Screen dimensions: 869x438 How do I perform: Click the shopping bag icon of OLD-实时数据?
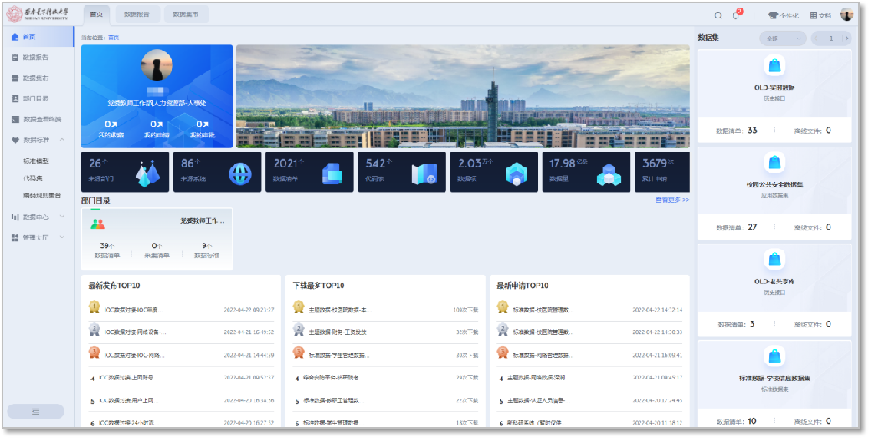pos(774,65)
